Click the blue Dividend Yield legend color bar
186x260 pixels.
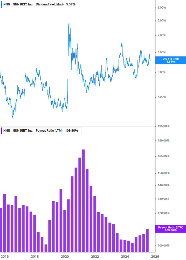(x=2, y=4)
